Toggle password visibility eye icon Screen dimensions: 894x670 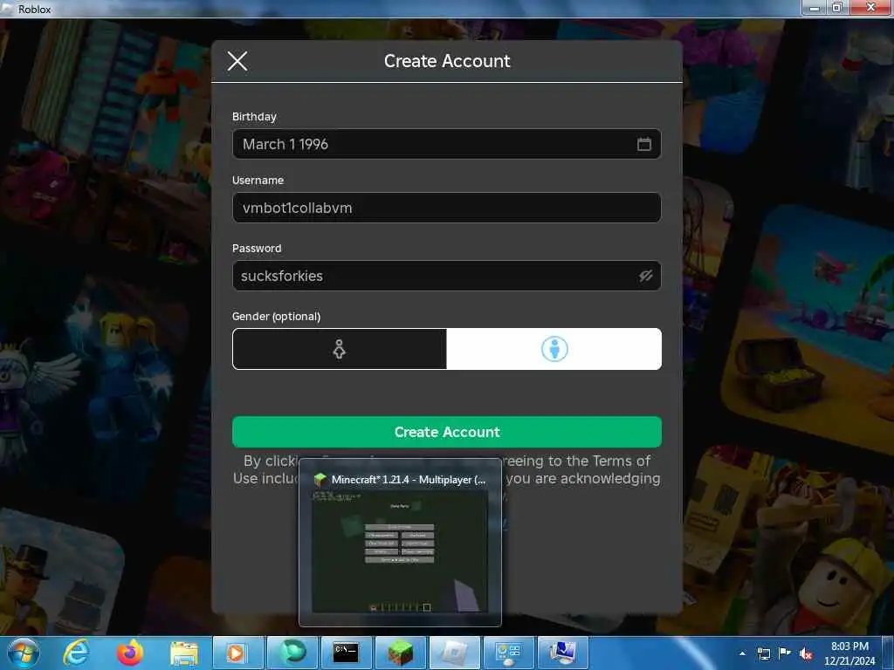coord(645,276)
